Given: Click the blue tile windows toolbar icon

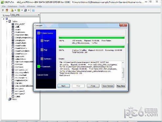Looking at the screenshot, I should coord(33,10).
